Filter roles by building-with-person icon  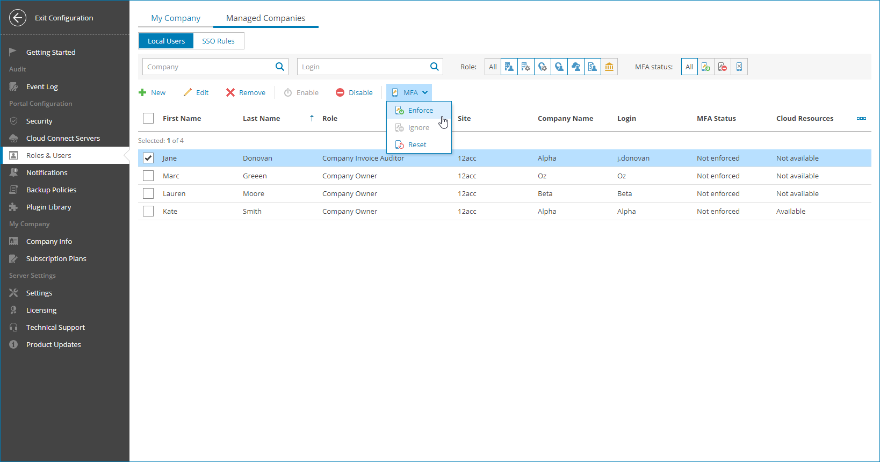pyautogui.click(x=509, y=67)
